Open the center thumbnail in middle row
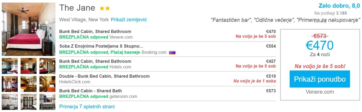The height and width of the screenshot is (112, 362). point(28,84)
